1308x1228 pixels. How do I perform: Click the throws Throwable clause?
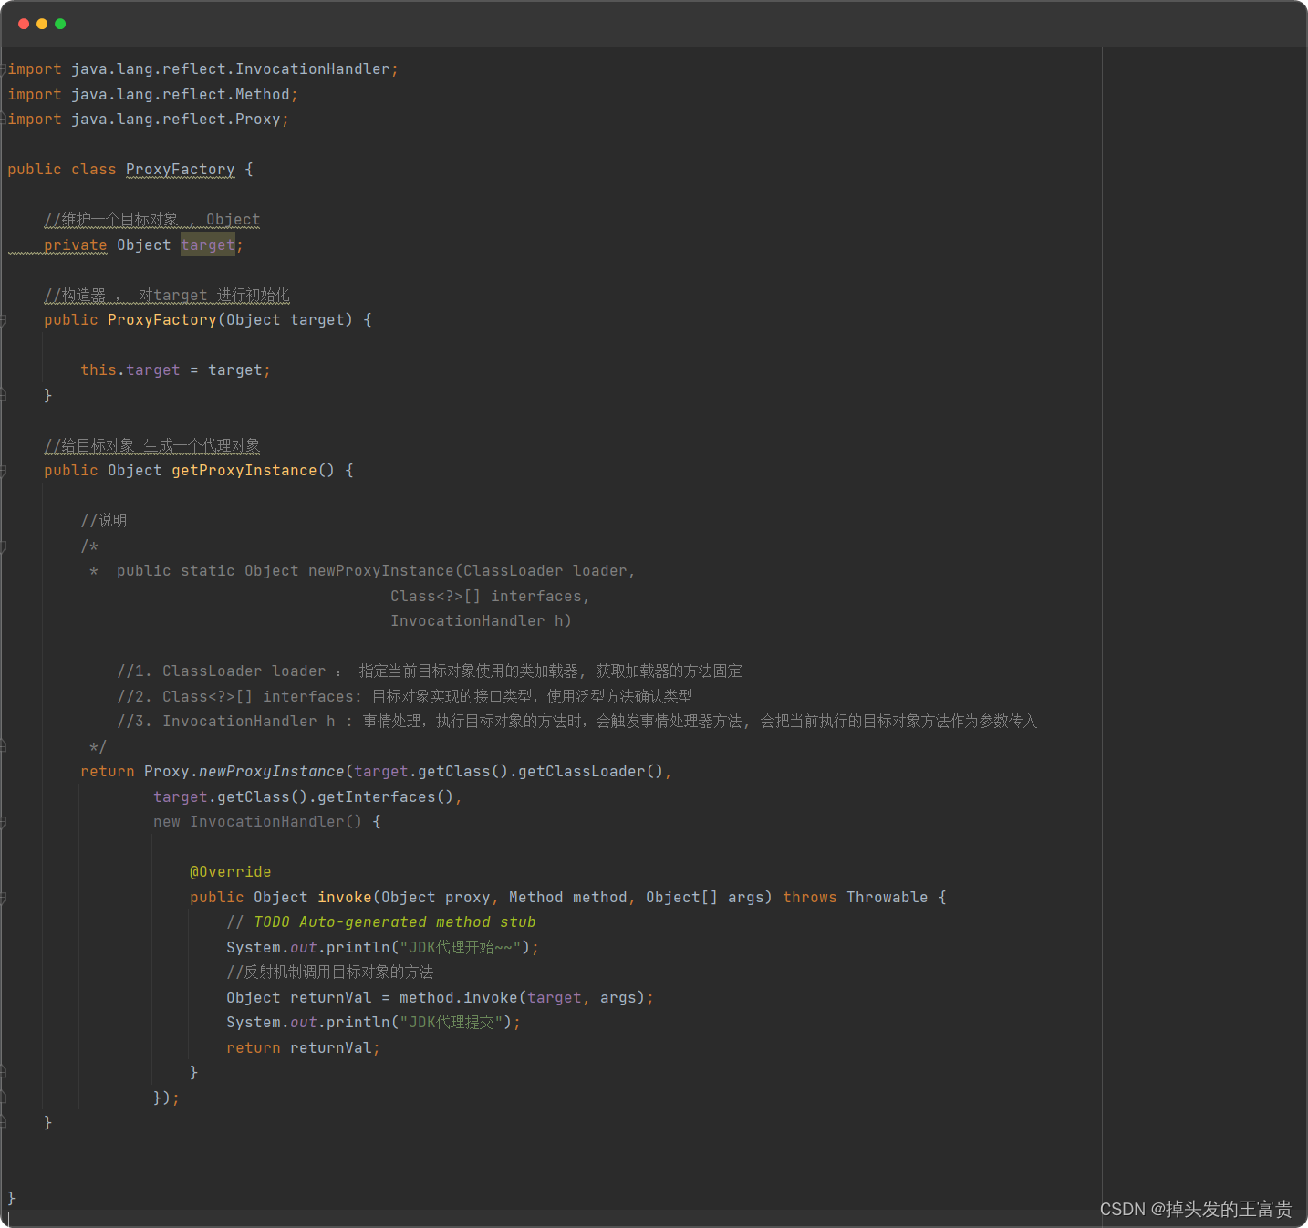pyautogui.click(x=855, y=898)
